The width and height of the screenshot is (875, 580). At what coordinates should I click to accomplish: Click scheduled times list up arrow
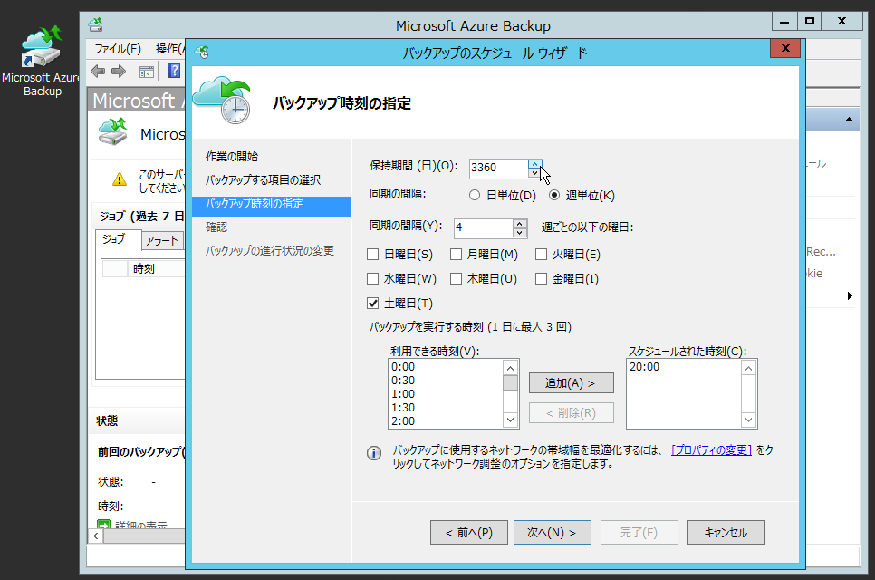point(749,368)
